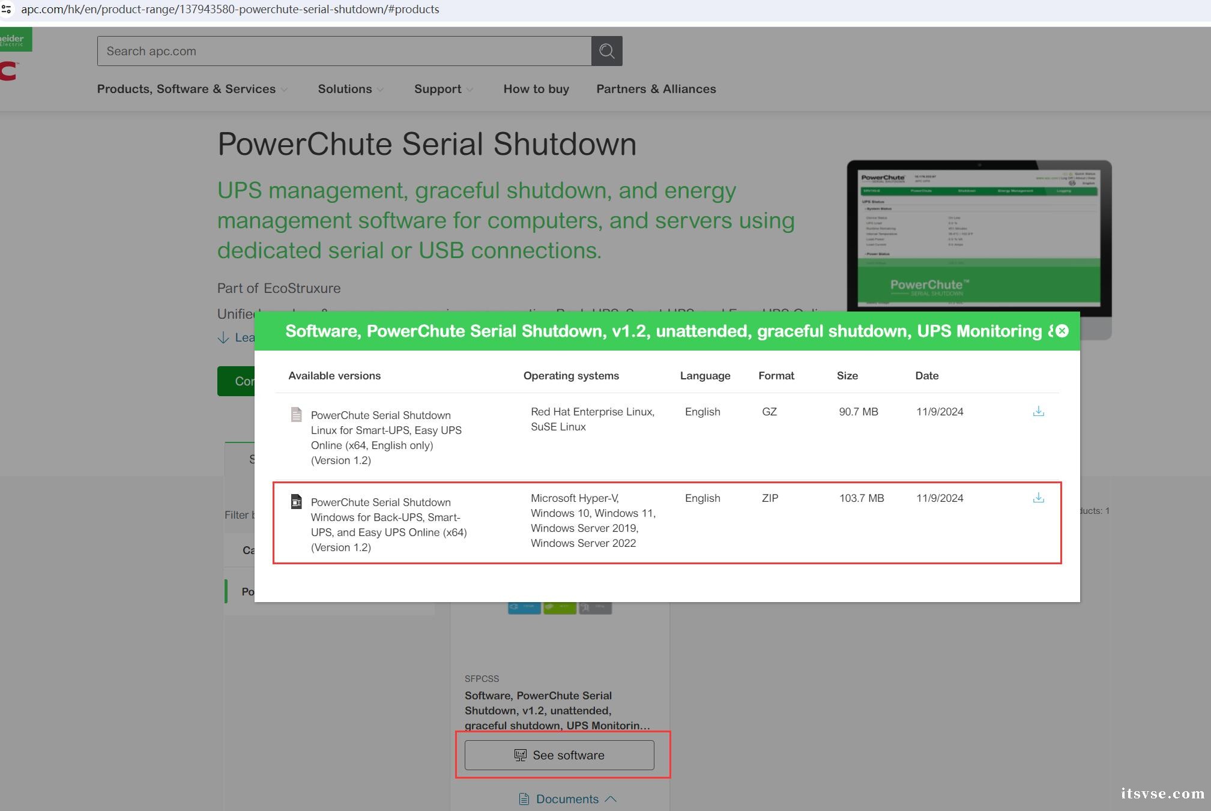1211x811 pixels.
Task: Open Partners & Alliances page
Action: [656, 89]
